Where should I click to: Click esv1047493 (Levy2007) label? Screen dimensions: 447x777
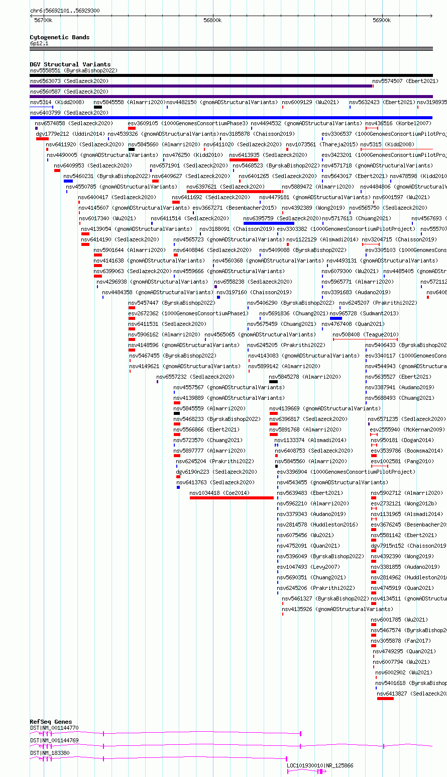coord(308,567)
